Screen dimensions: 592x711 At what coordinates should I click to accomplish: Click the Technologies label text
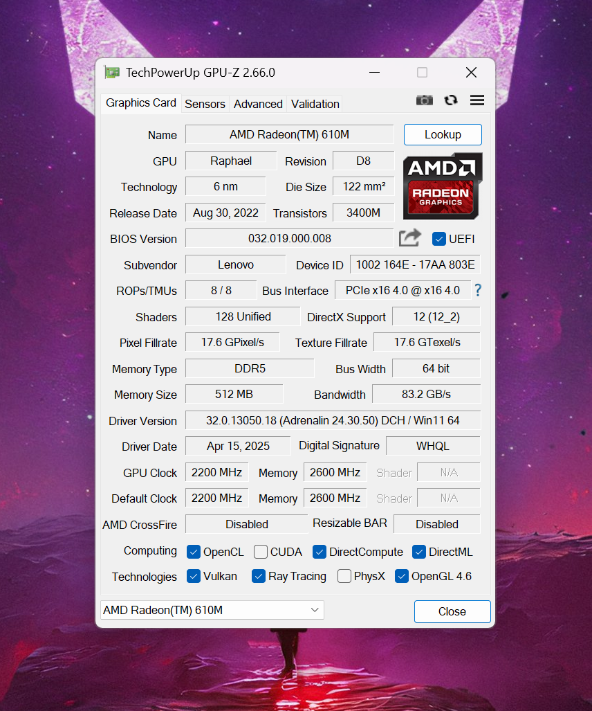coord(145,577)
